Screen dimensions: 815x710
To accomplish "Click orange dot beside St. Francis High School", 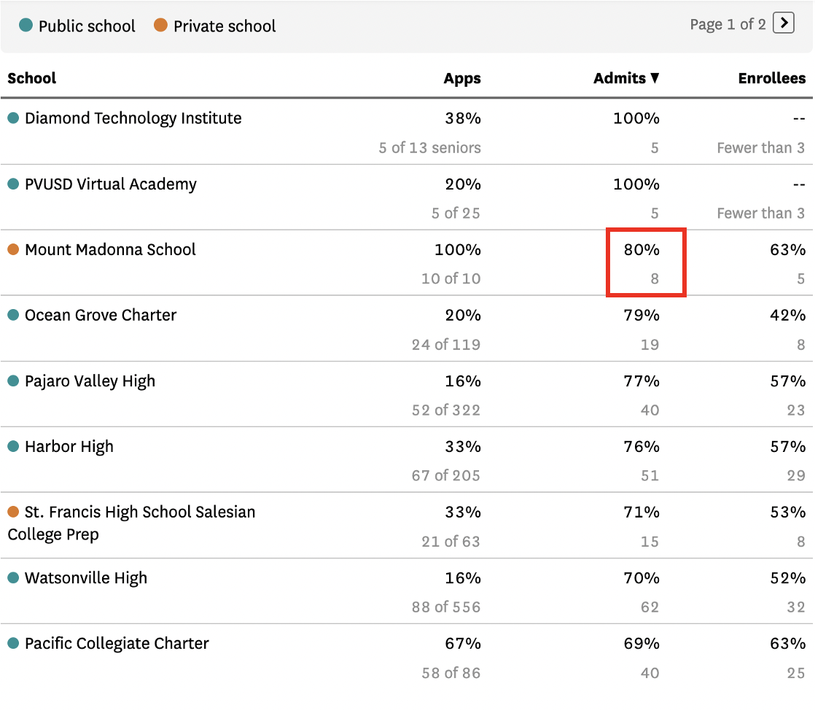I will point(14,512).
